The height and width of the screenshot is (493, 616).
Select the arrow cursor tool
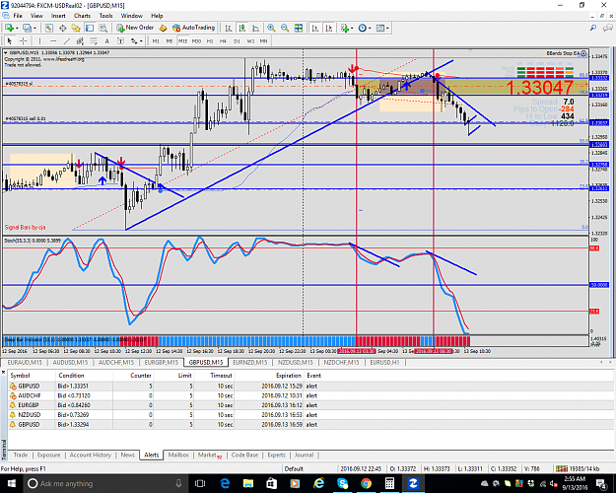[10, 40]
